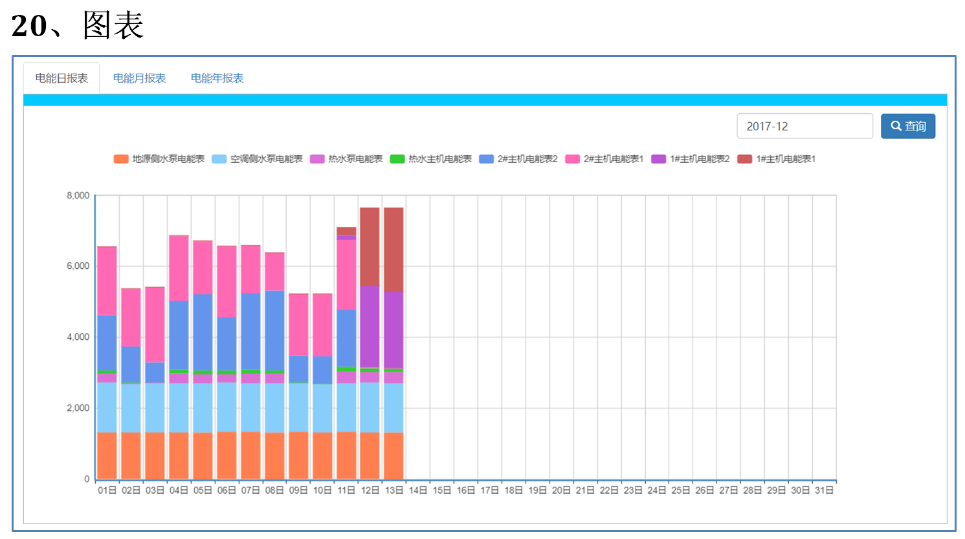965x539 pixels.
Task: Click the light blue segment of 07日 bar
Action: pos(250,408)
